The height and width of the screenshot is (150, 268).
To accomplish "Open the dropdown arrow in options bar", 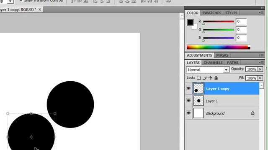I will tap(10, 1).
